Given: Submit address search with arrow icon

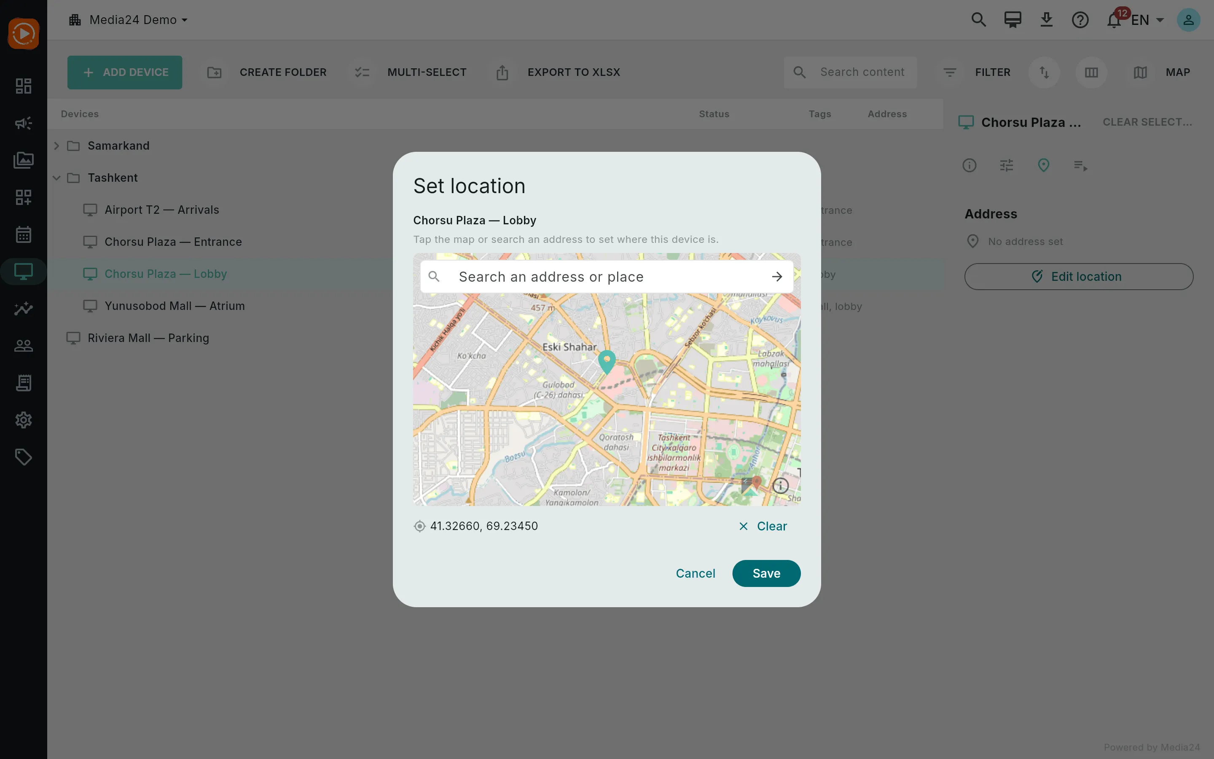Looking at the screenshot, I should point(777,277).
